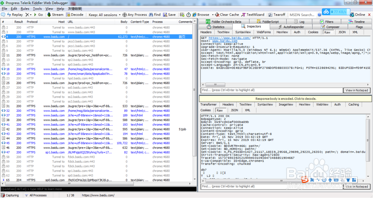Focus the request Find text field

click(272, 90)
